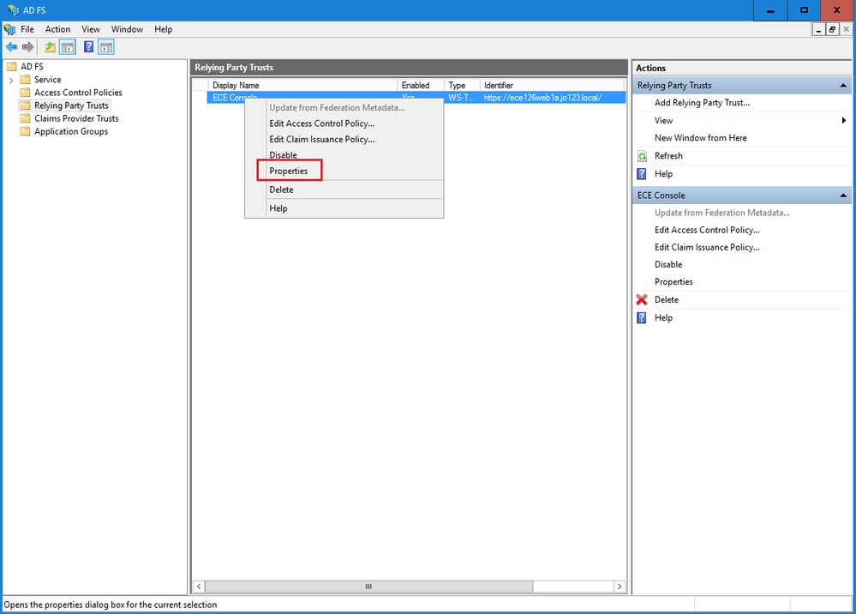This screenshot has width=856, height=614.
Task: Sort by the Enabled column header
Action: tap(421, 85)
